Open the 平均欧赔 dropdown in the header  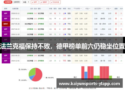(77, 8)
